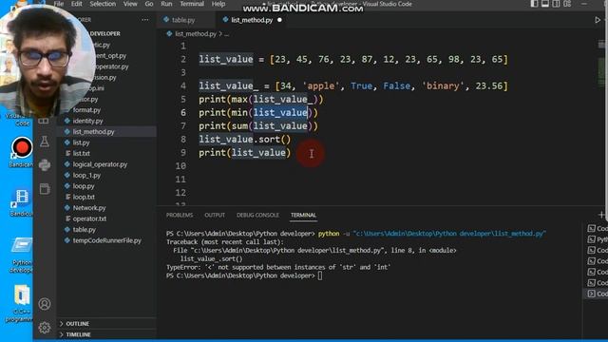
Task: Open loop.txt in the file tree
Action: click(84, 197)
